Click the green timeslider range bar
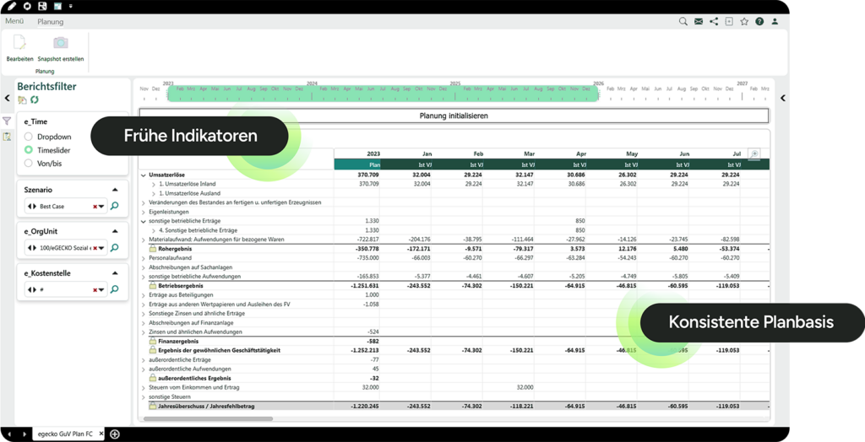This screenshot has width=865, height=442. 382,94
